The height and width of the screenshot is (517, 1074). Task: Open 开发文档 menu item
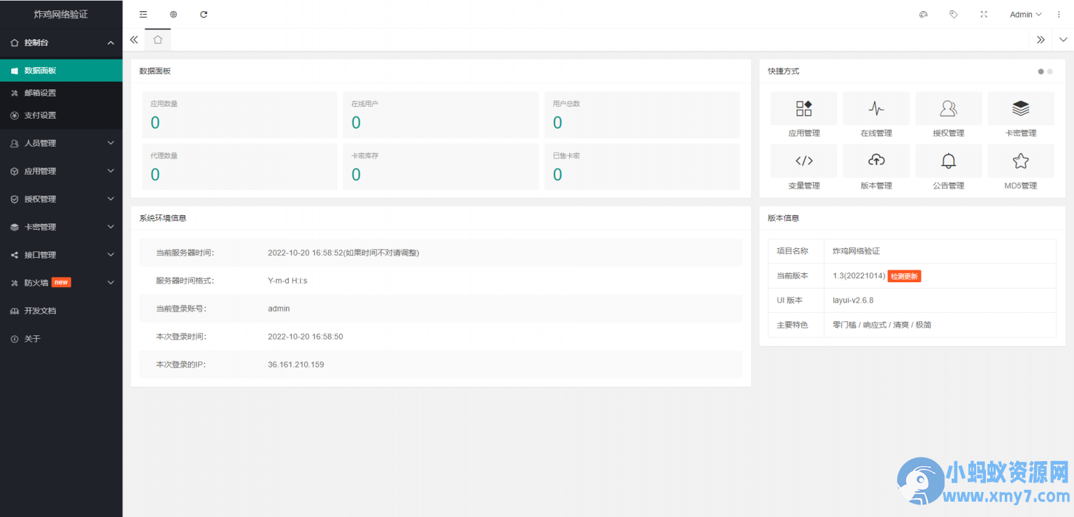(x=61, y=311)
